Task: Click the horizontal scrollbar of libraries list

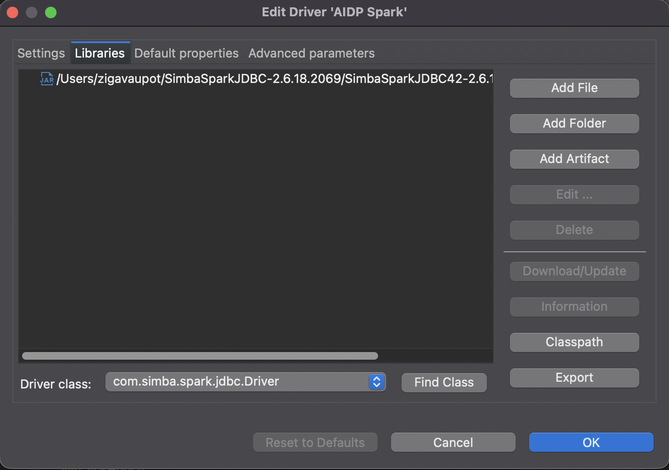Action: [x=200, y=356]
